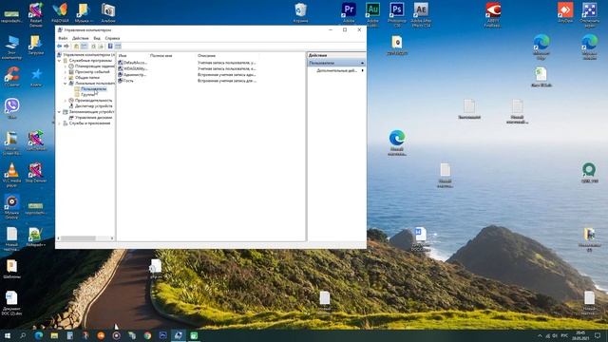The height and width of the screenshot is (342, 608).
Task: Select the Этот компьютер desktop icon
Action: (12, 47)
